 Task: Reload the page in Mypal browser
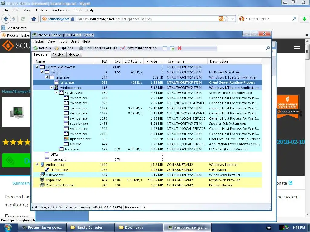pyautogui.click(x=23, y=19)
